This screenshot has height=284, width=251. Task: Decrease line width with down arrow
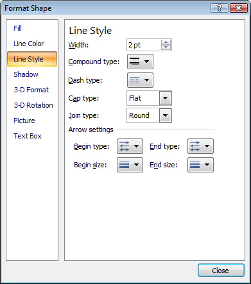click(x=166, y=47)
